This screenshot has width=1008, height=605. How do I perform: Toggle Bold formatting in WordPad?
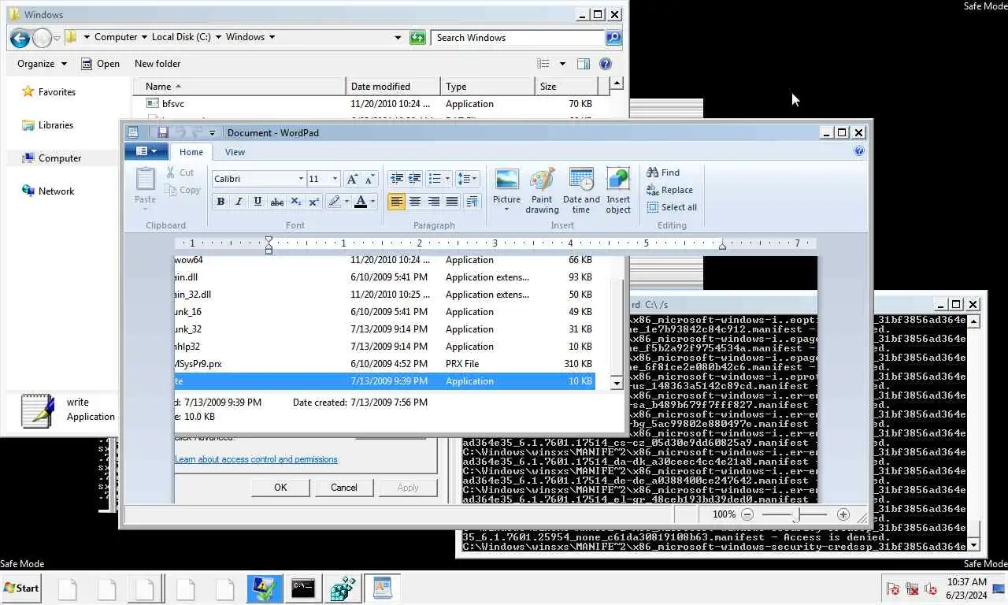click(220, 202)
